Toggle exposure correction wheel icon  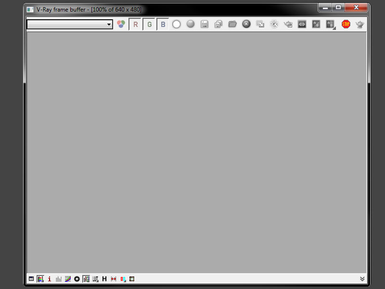[77, 279]
